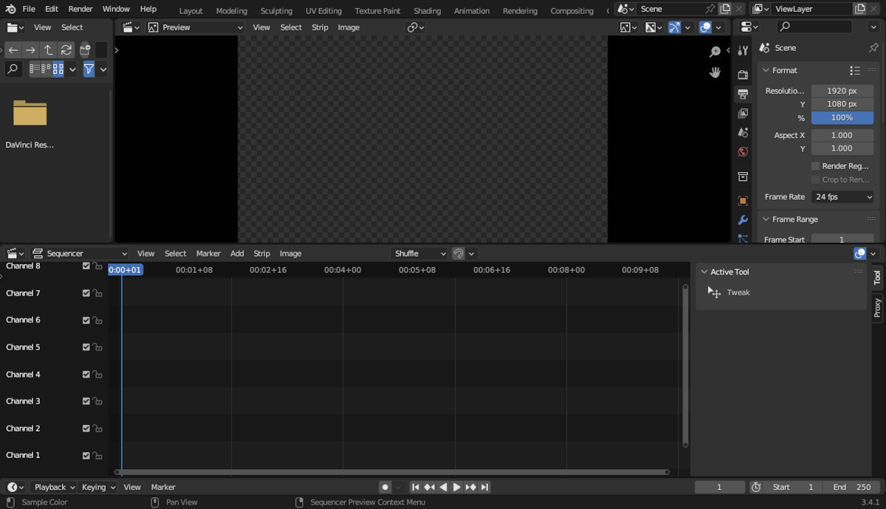Switch to the Proxy tab in the sidebar
Screen dimensions: 886x509
[x=877, y=307]
